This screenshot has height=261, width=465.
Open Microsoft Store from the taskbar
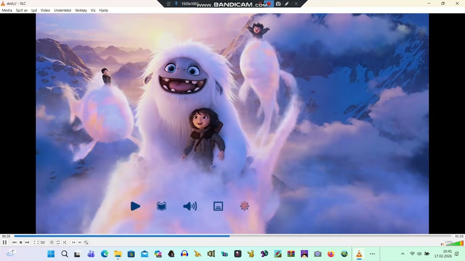(131, 254)
